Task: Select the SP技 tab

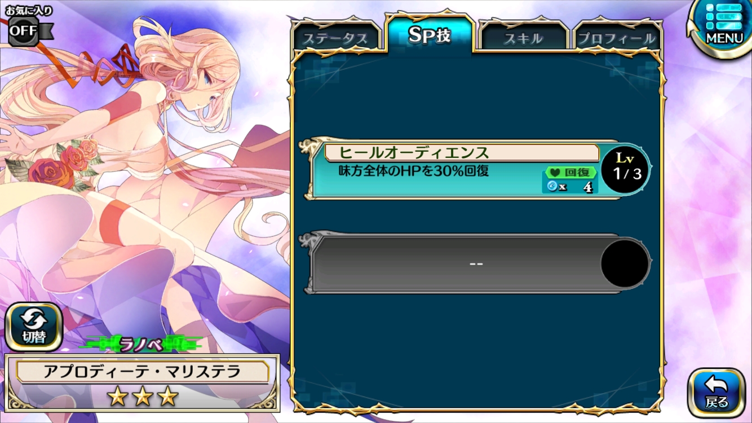Action: (430, 34)
